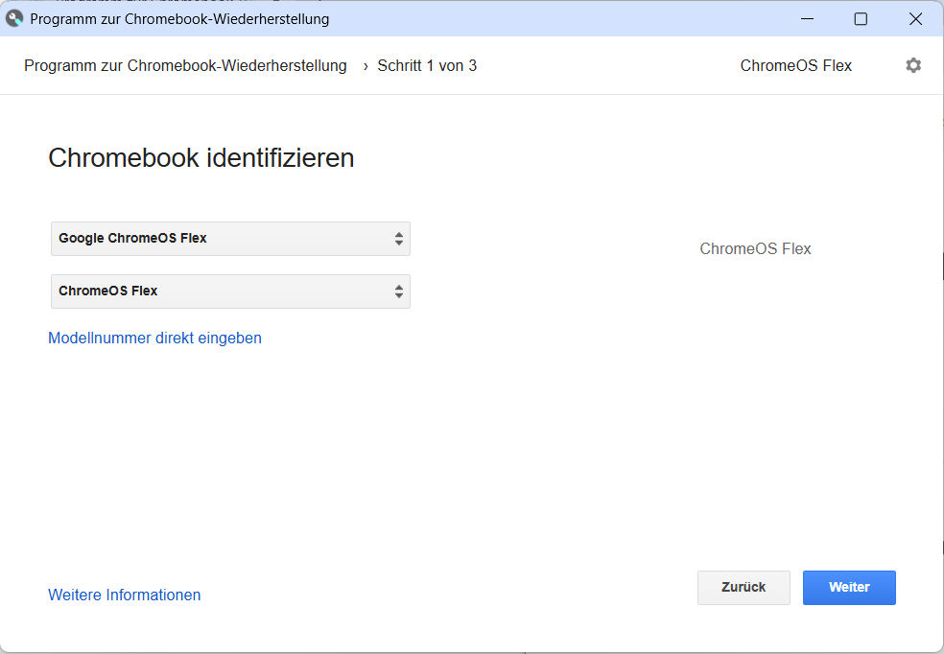
Task: Click the grey ChromeOS Flex device preview label
Action: [x=755, y=248]
